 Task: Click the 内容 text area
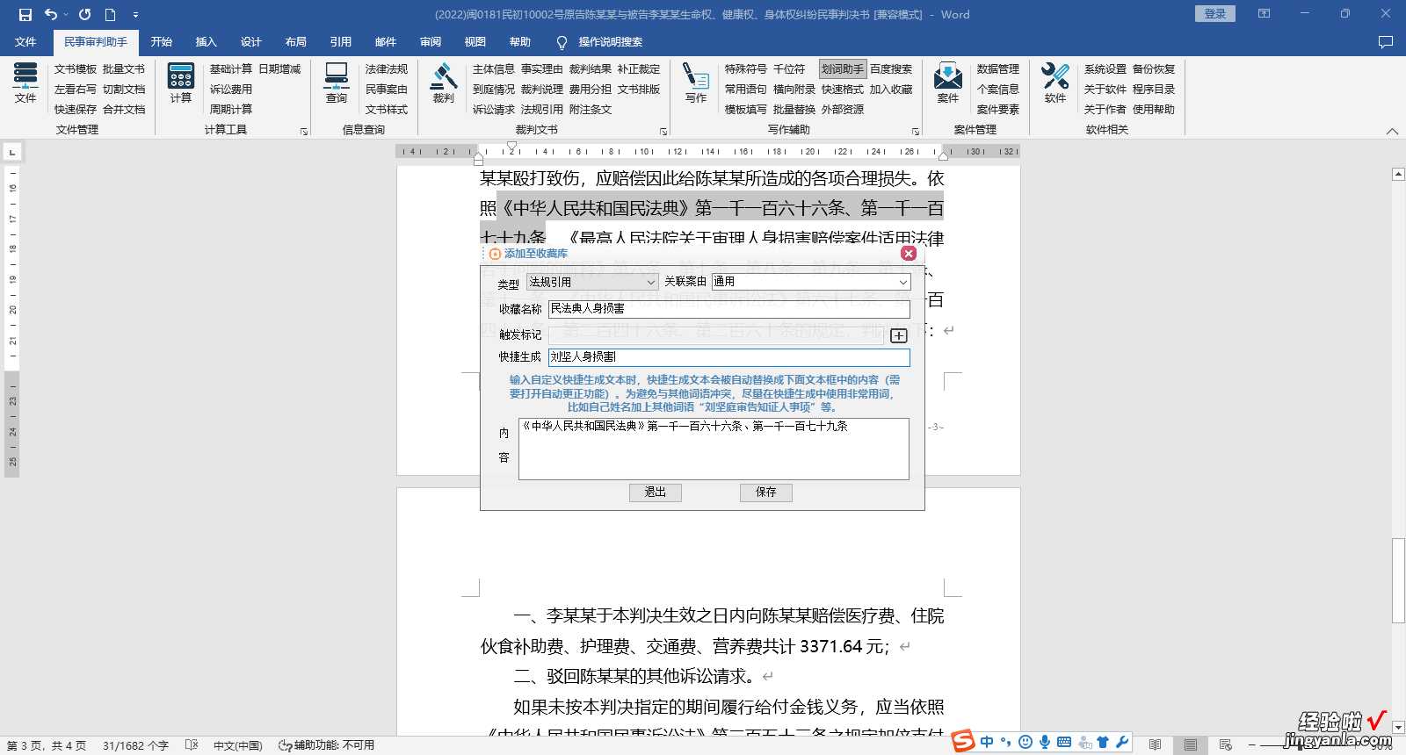tap(714, 449)
